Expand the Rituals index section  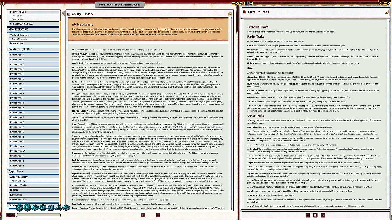click(33, 190)
